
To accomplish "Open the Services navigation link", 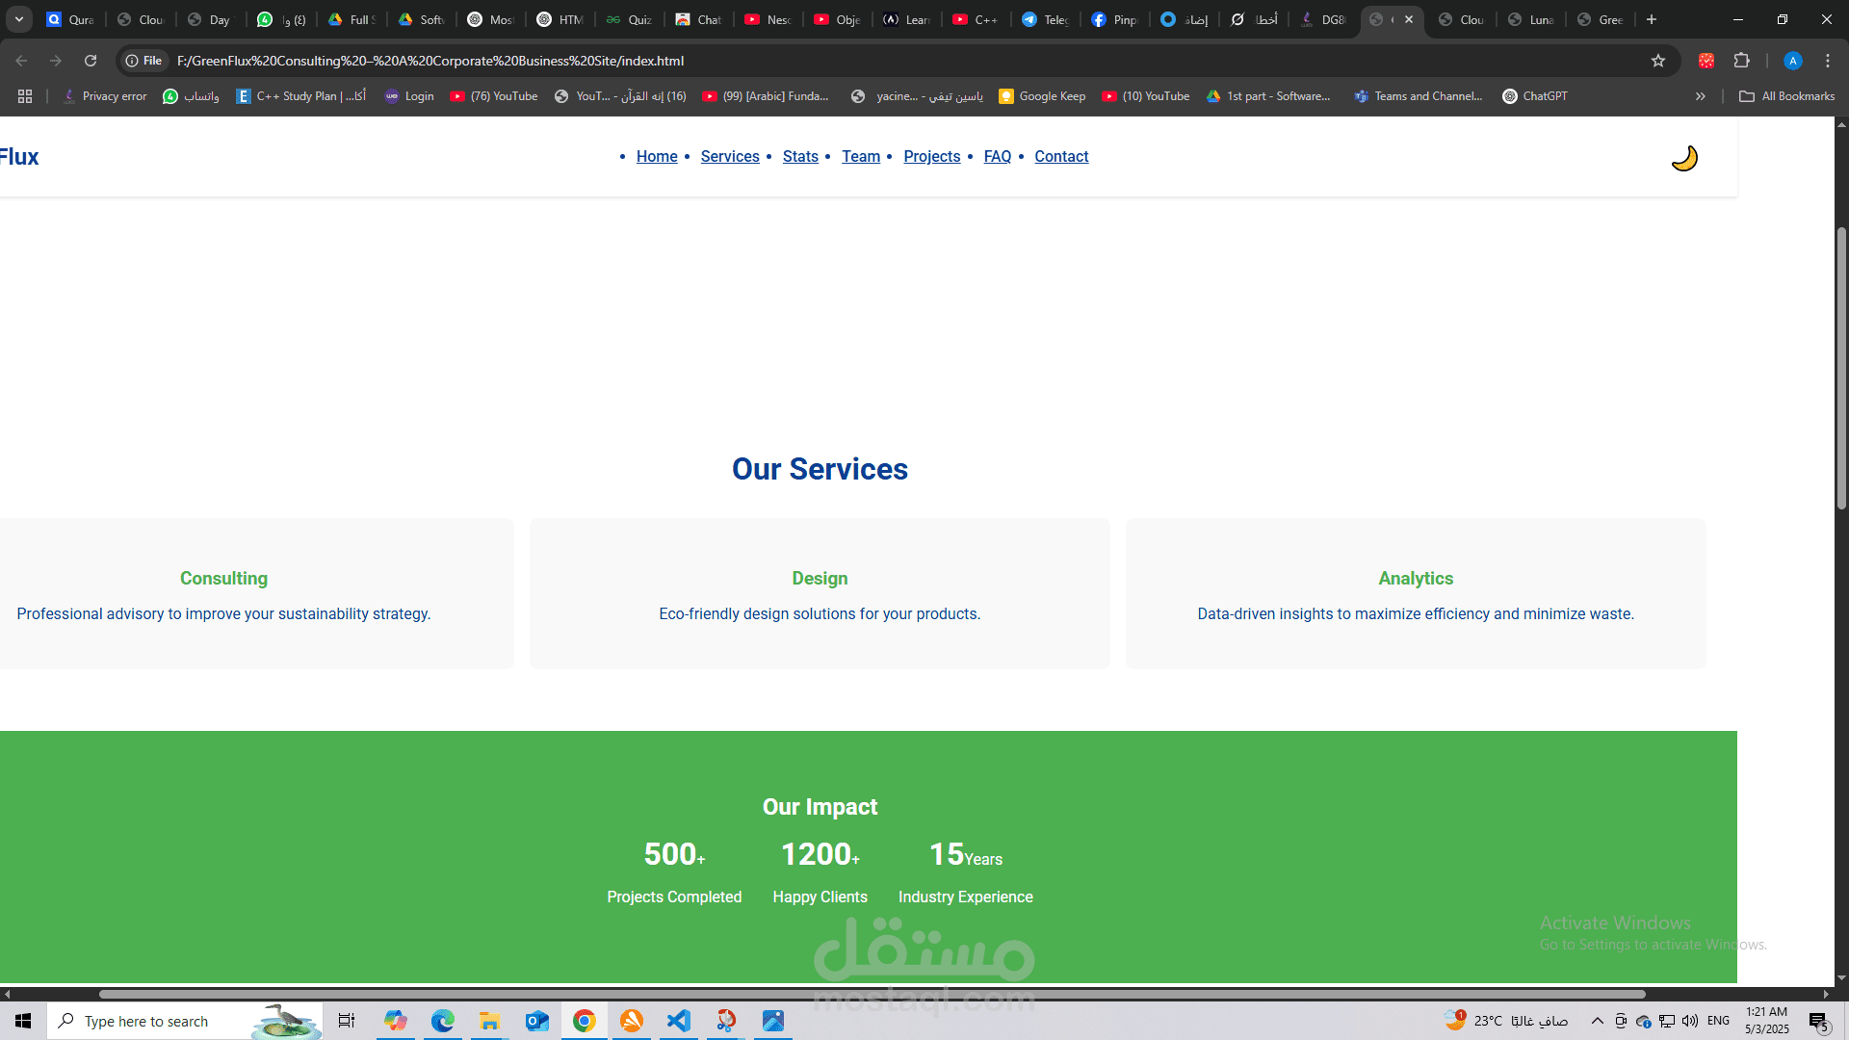I will 730,156.
